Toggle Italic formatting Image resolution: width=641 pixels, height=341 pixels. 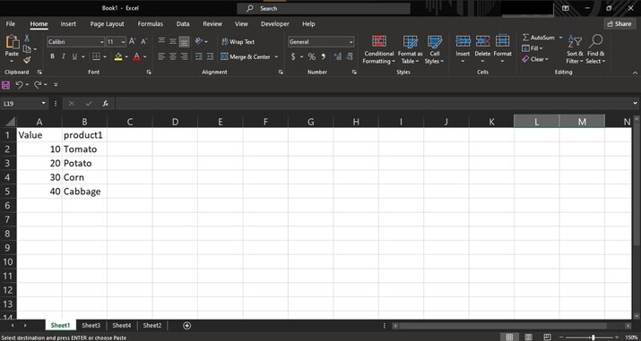(64, 56)
